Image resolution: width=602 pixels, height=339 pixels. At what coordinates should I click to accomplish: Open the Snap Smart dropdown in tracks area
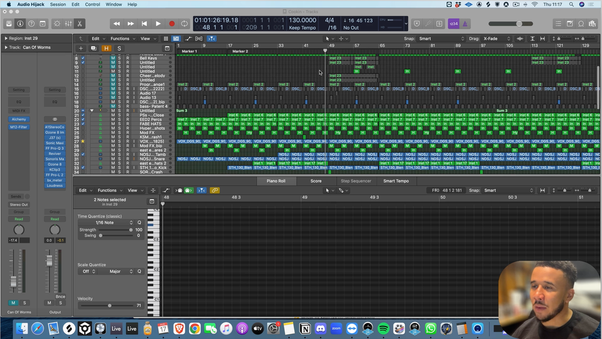[441, 39]
